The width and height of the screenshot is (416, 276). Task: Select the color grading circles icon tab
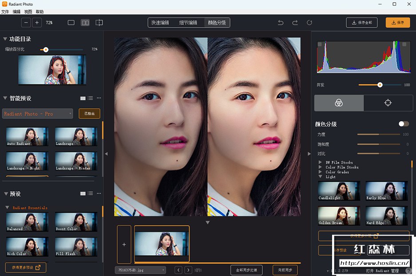pos(339,103)
